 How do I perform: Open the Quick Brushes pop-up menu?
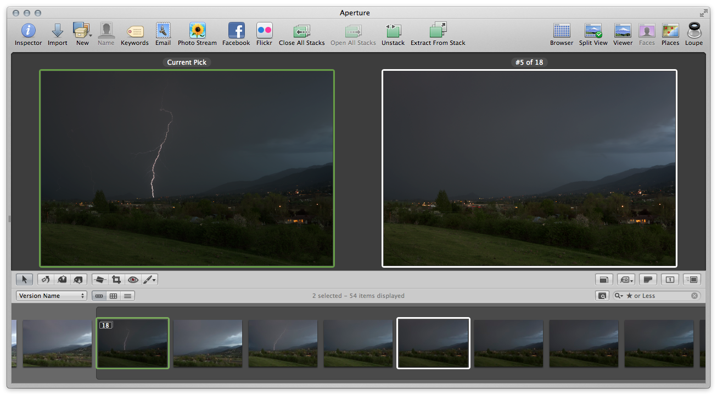click(x=149, y=280)
